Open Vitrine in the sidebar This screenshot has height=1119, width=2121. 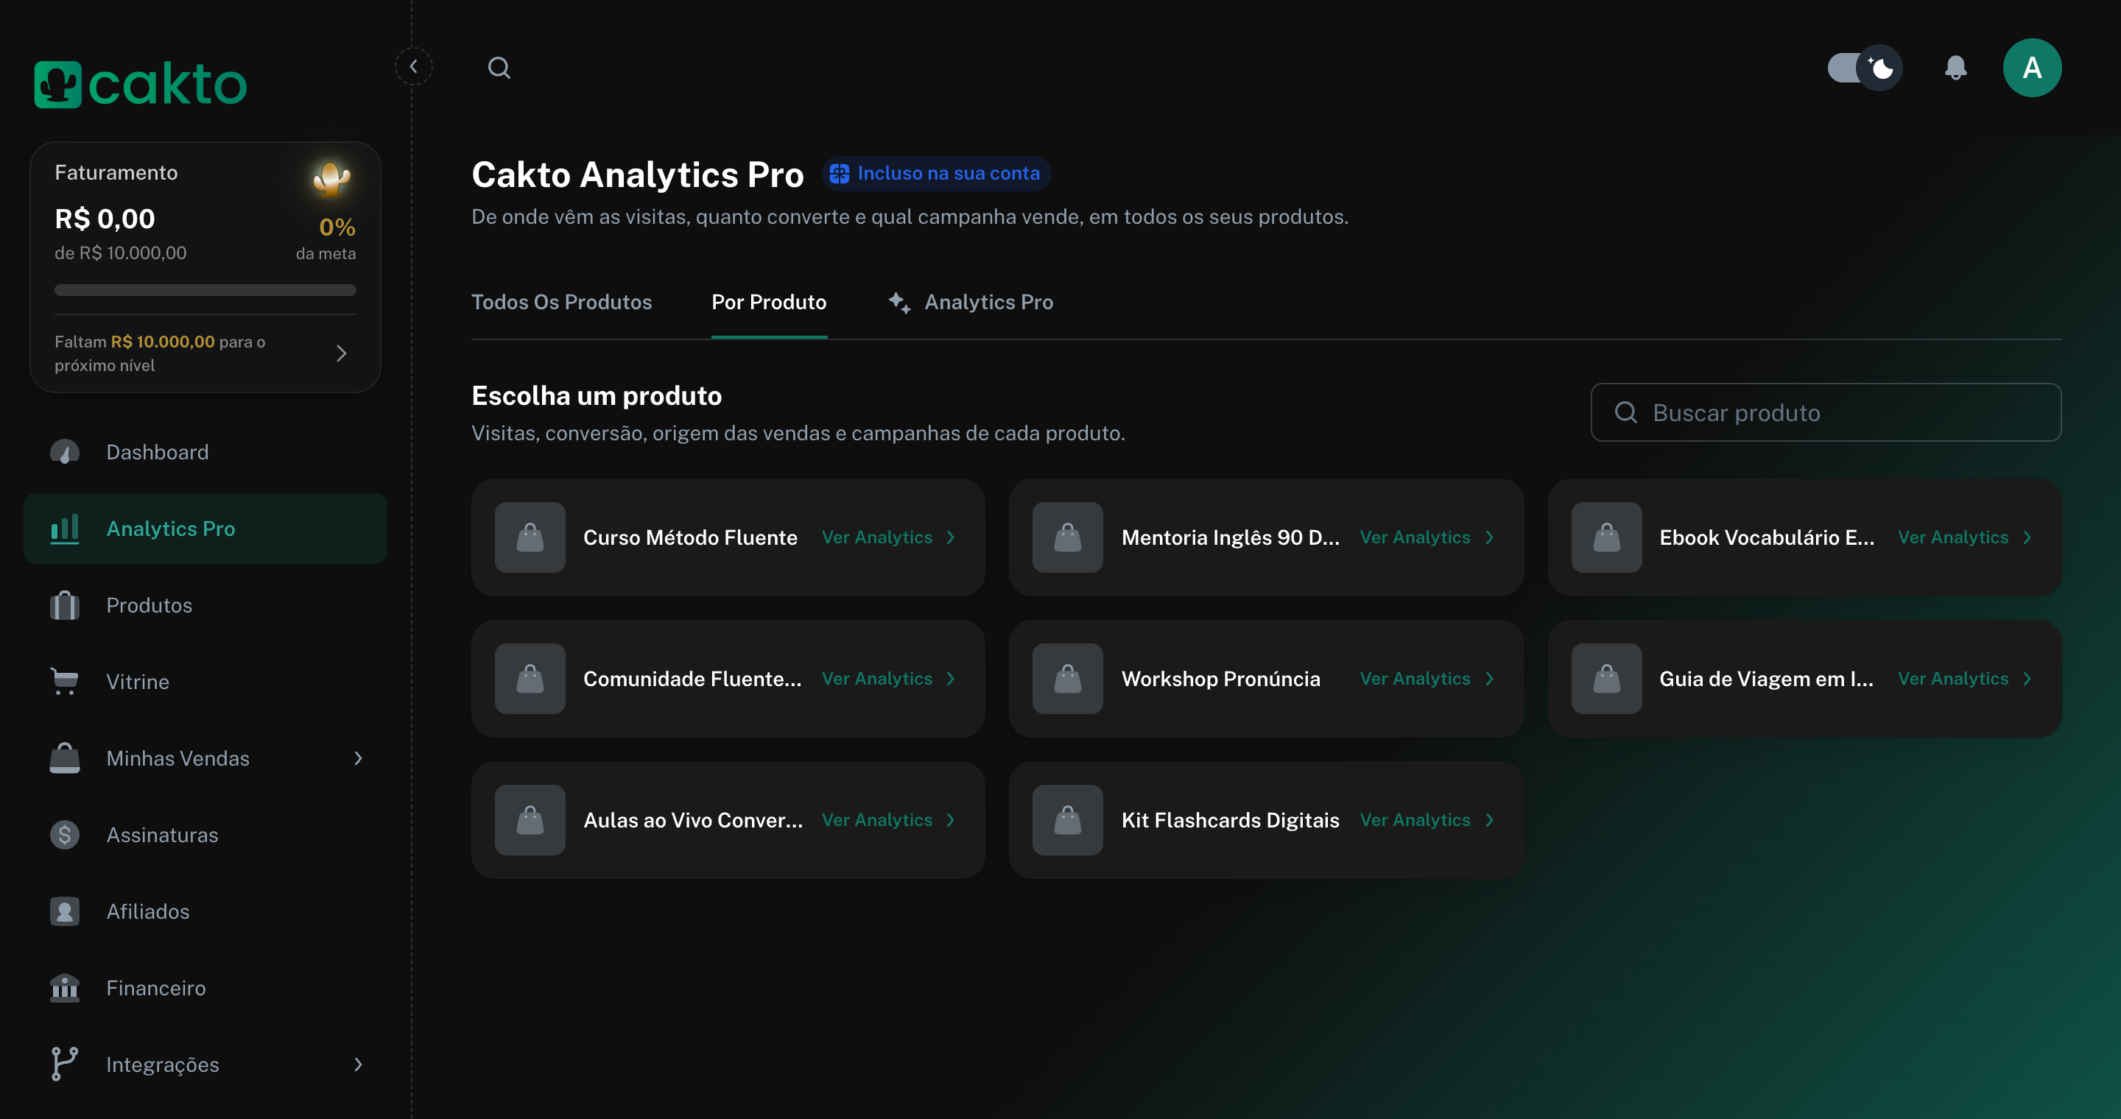pyautogui.click(x=205, y=681)
